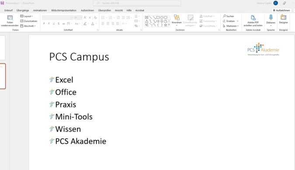This screenshot has height=170, width=295.
Task: Open the Entwurf tab
Action: point(8,10)
